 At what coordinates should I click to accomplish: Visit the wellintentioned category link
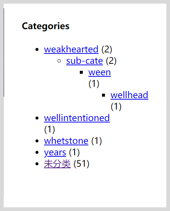pyautogui.click(x=77, y=118)
